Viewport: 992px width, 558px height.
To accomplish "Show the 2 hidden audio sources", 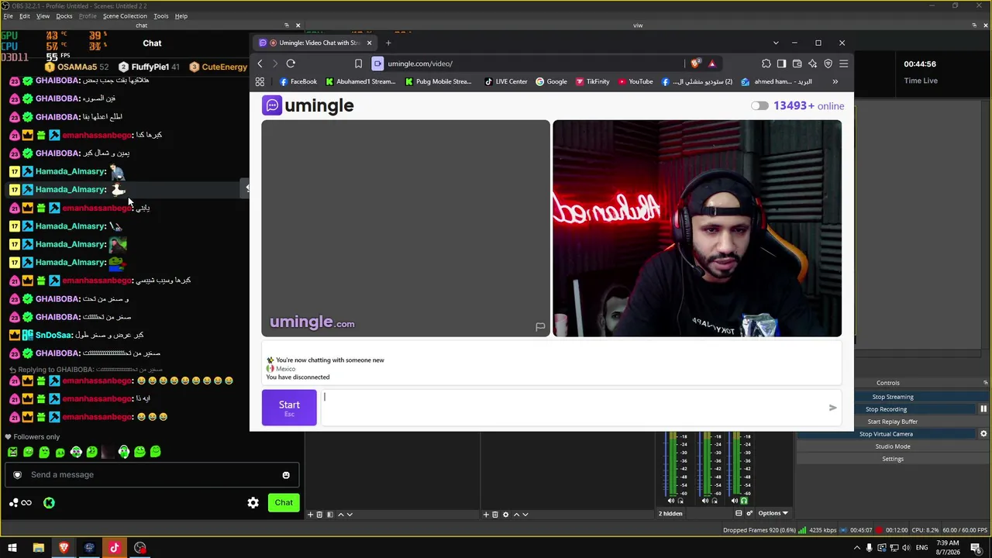I will [x=670, y=513].
